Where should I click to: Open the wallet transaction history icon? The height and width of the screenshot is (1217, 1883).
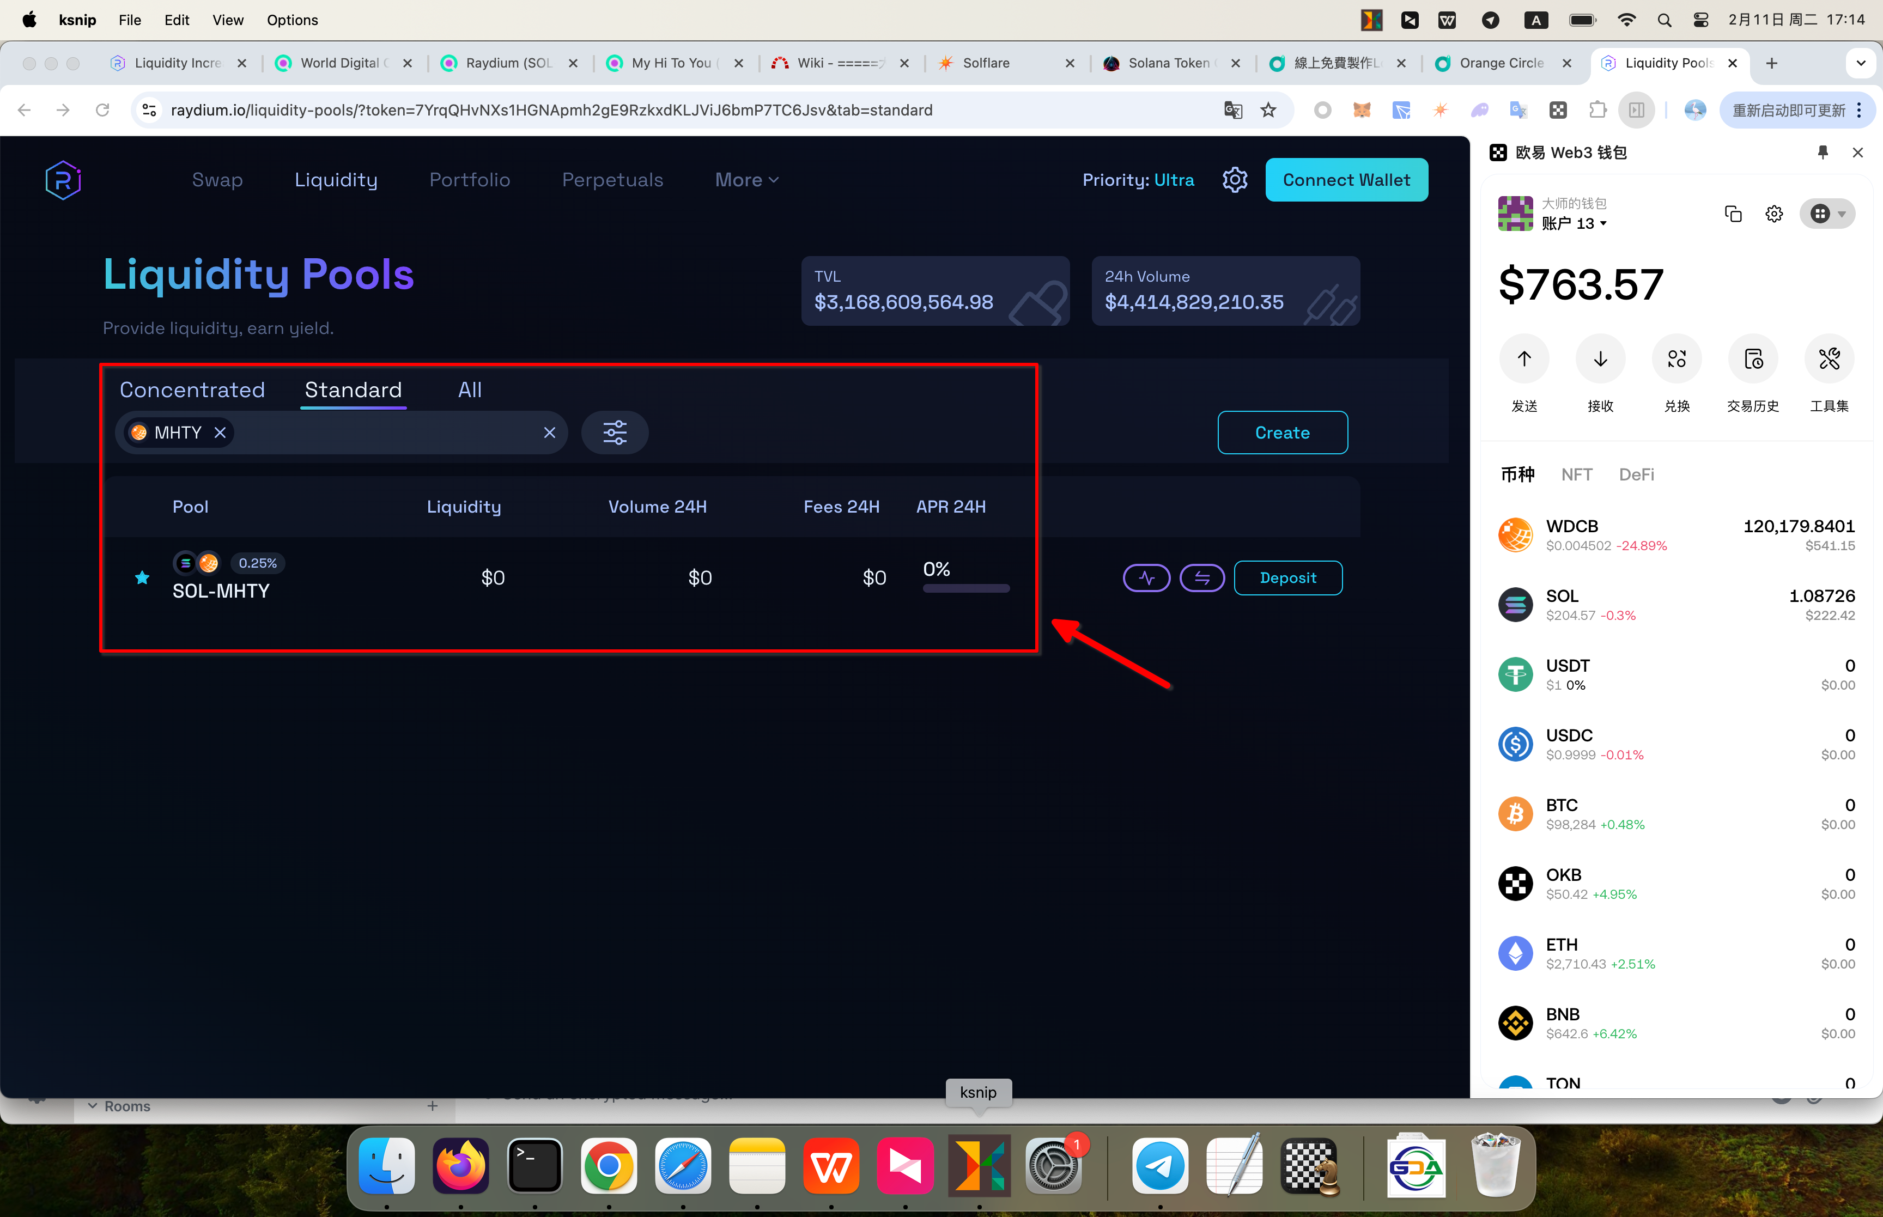[x=1753, y=359]
